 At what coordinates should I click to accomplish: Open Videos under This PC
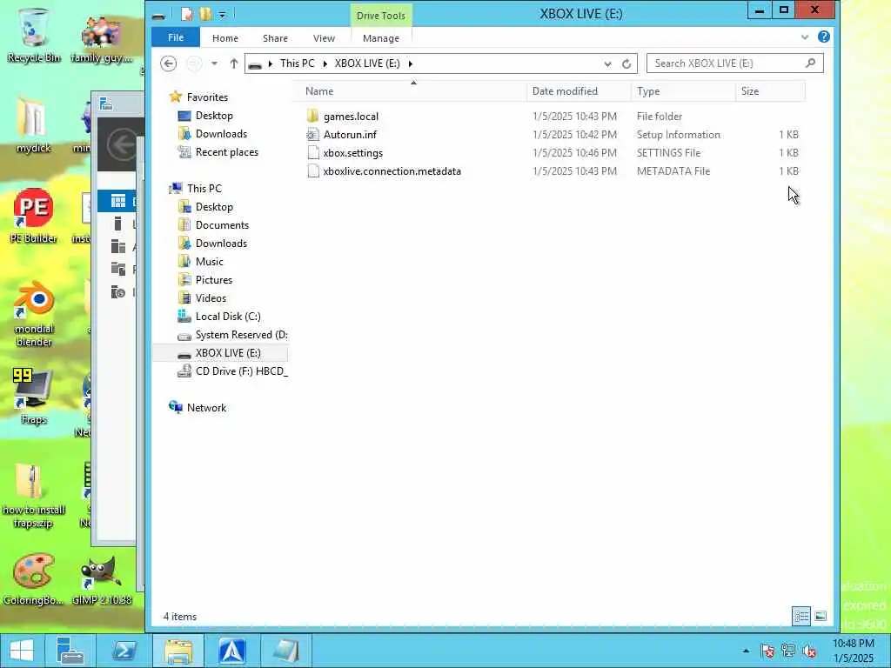[211, 297]
